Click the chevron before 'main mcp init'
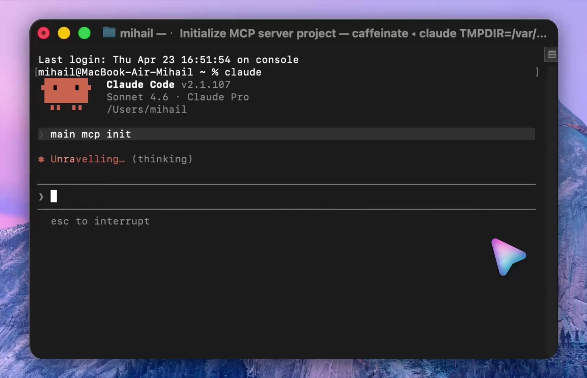The height and width of the screenshot is (378, 587). pyautogui.click(x=42, y=134)
